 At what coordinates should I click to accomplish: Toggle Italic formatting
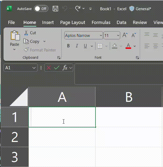pyautogui.click(x=77, y=46)
